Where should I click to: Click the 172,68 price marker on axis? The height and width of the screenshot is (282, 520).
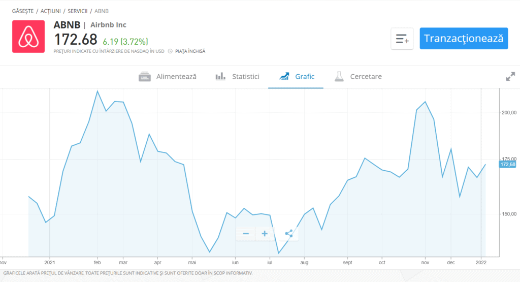coord(508,165)
